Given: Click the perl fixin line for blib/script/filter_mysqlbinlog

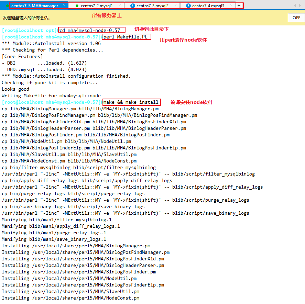Looking at the screenshot, I should [128, 174].
